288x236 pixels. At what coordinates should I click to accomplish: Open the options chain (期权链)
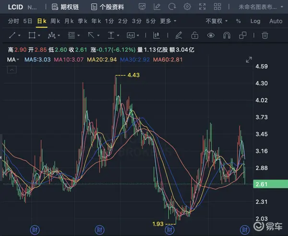pos(65,7)
